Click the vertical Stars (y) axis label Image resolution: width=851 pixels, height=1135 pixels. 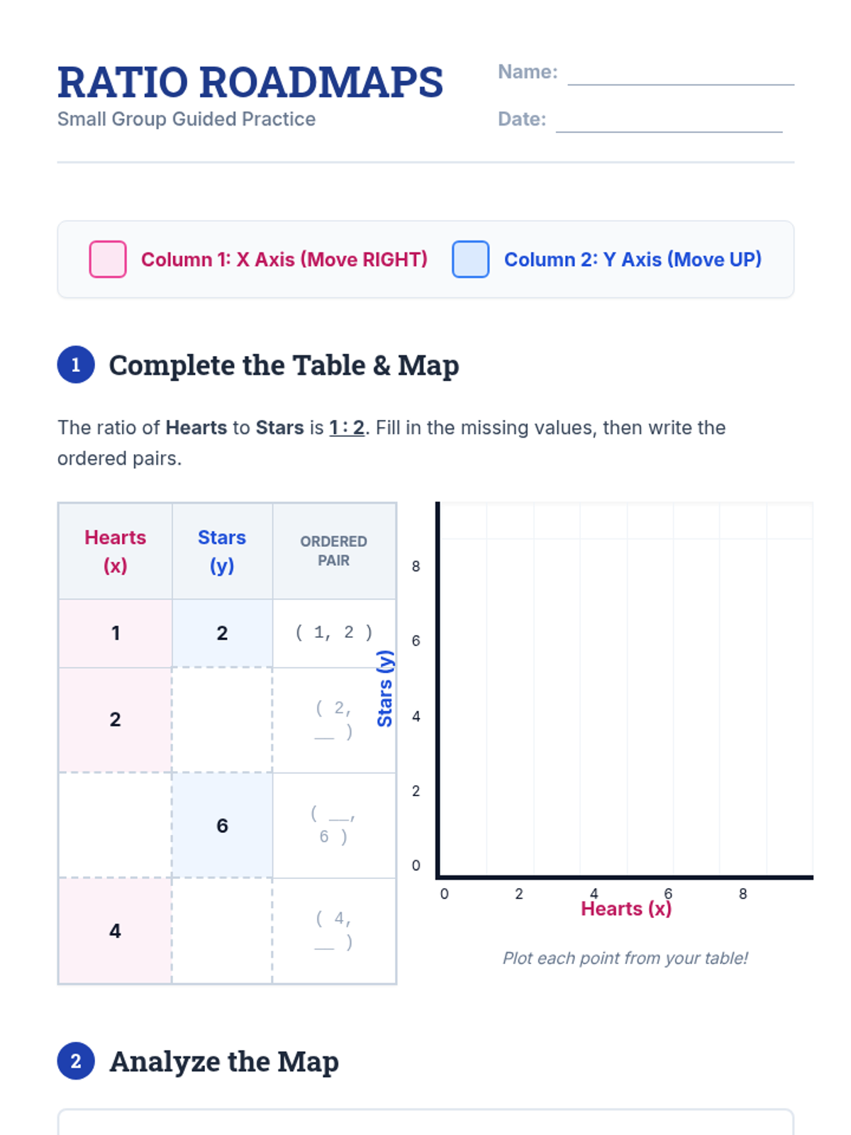click(x=384, y=688)
